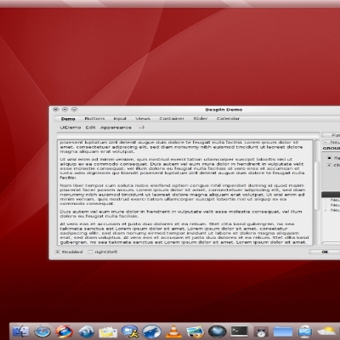340x340 pixels.
Task: Uncheck the Enabled checkbox
Action: coord(58,252)
